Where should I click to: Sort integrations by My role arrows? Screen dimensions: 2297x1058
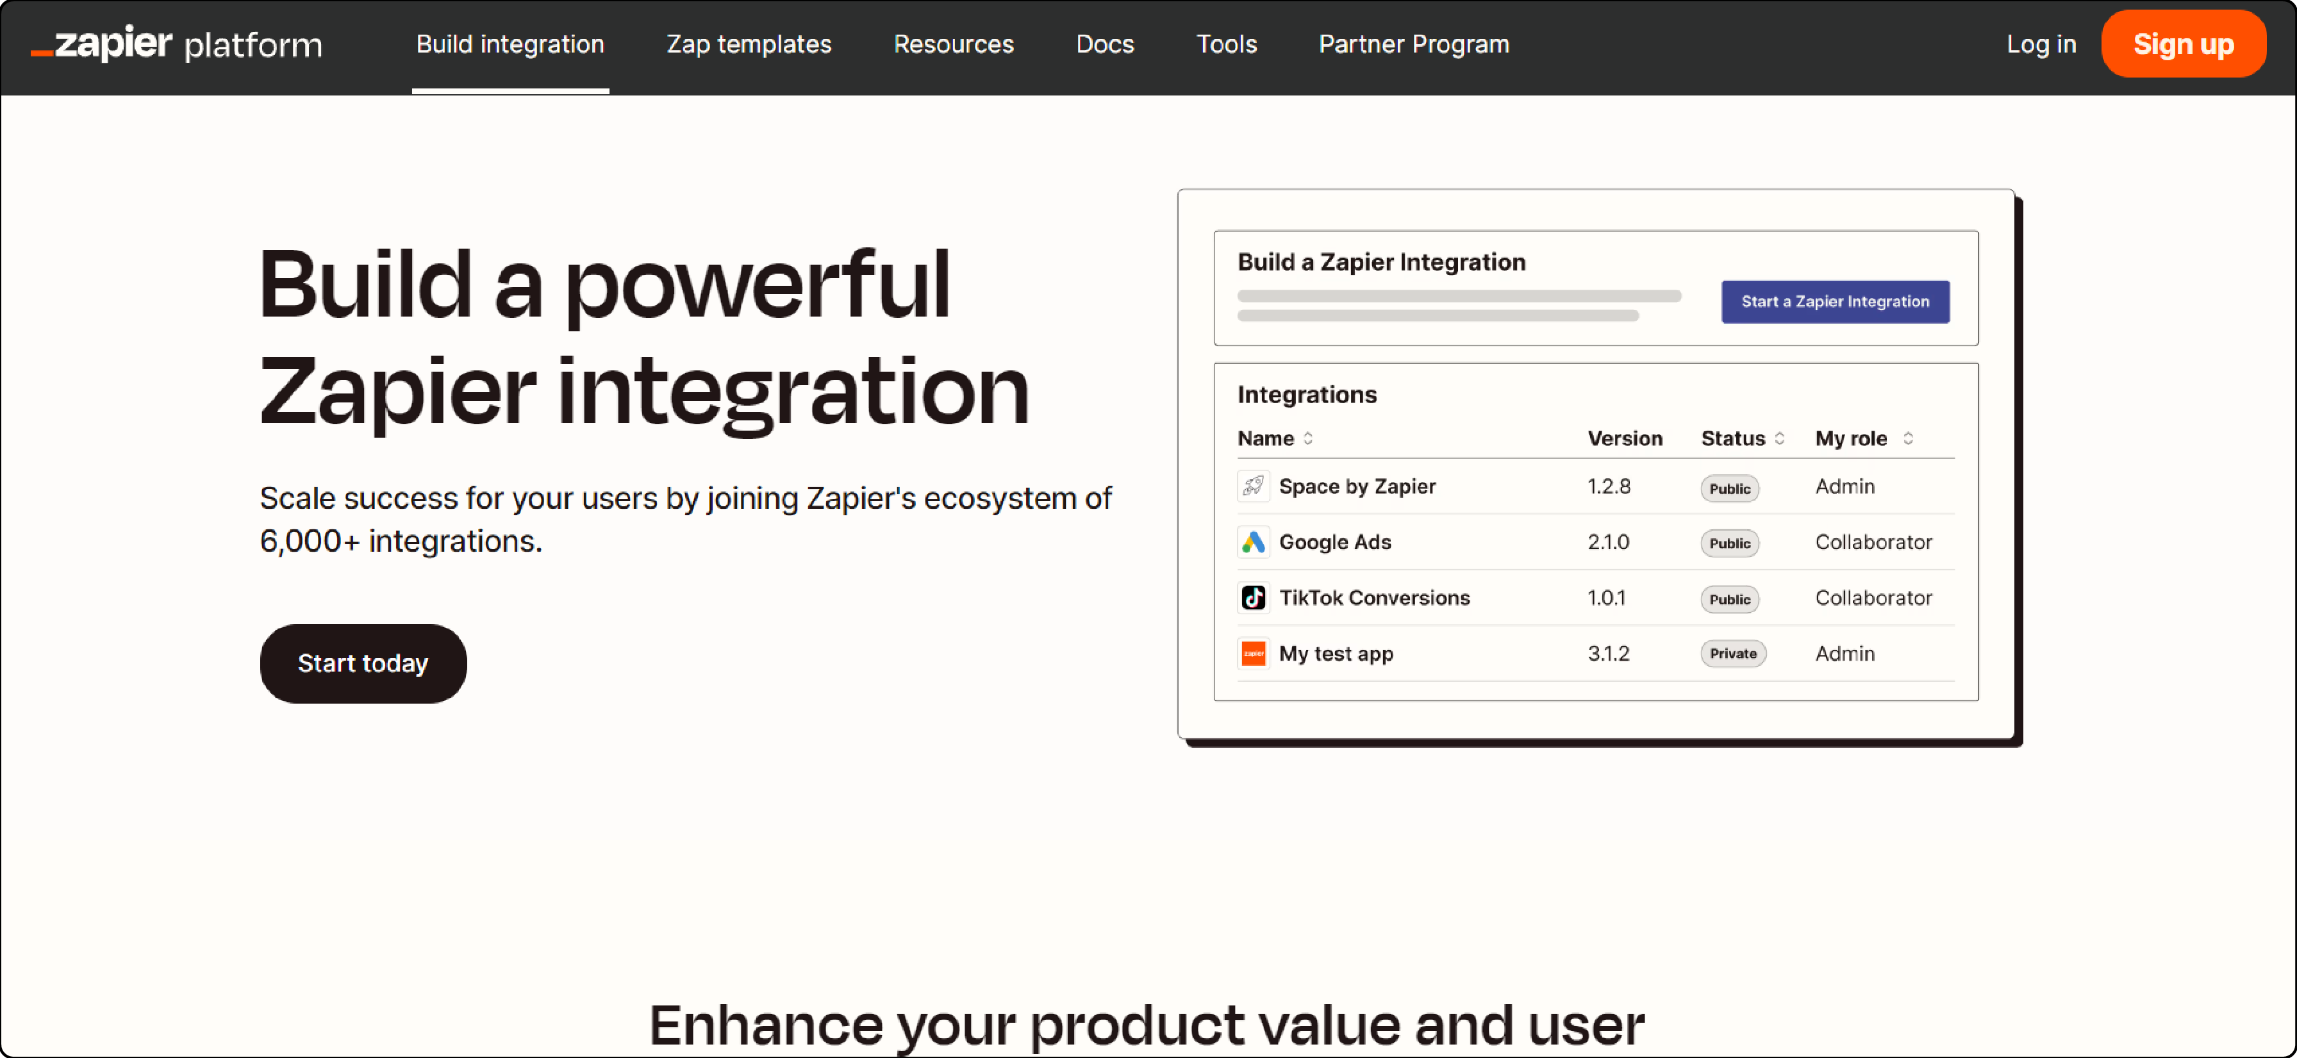point(1907,438)
